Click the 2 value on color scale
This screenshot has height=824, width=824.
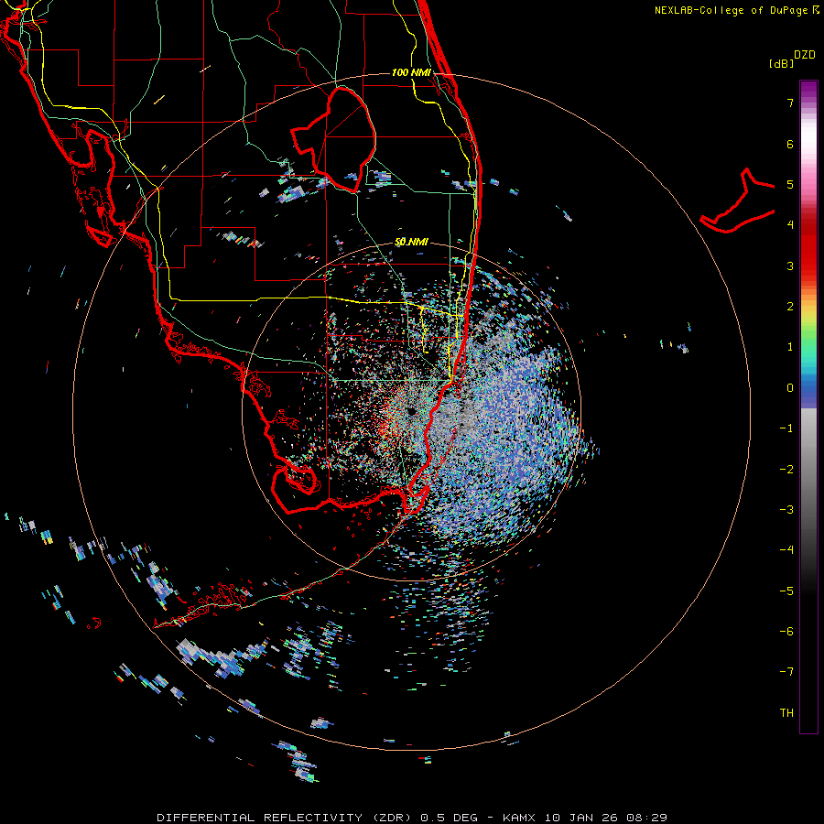tap(790, 307)
